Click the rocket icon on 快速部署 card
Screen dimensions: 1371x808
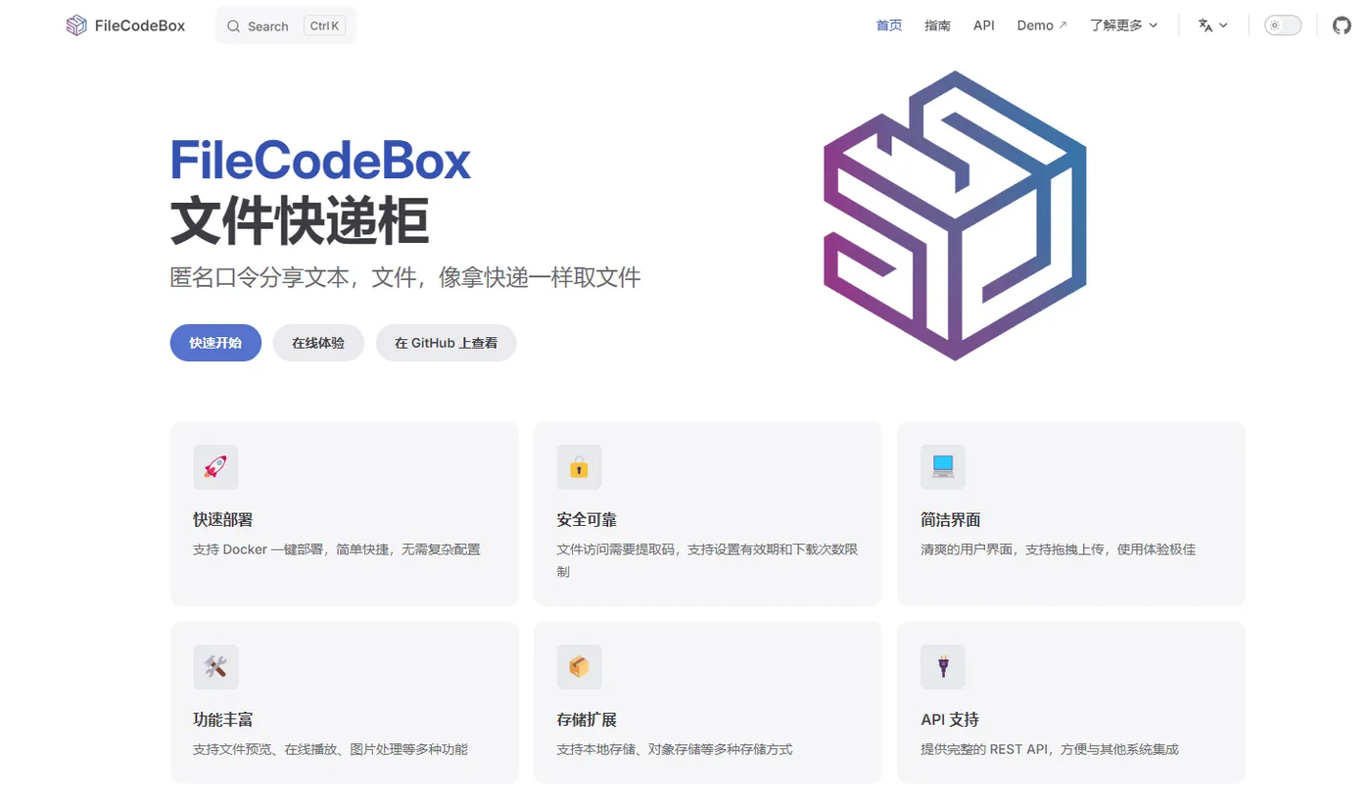coord(215,467)
